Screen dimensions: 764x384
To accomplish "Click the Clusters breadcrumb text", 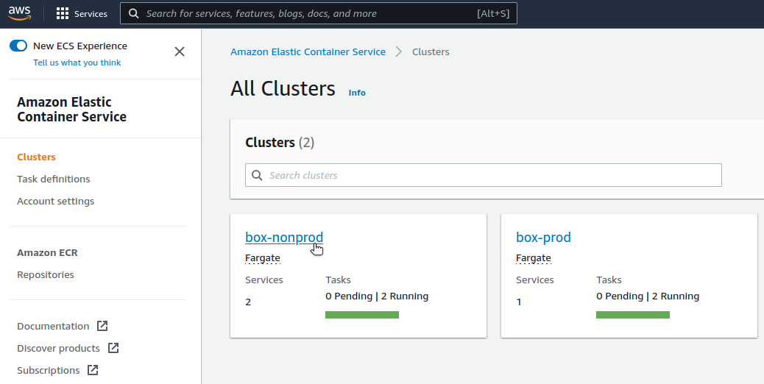I will tap(431, 51).
